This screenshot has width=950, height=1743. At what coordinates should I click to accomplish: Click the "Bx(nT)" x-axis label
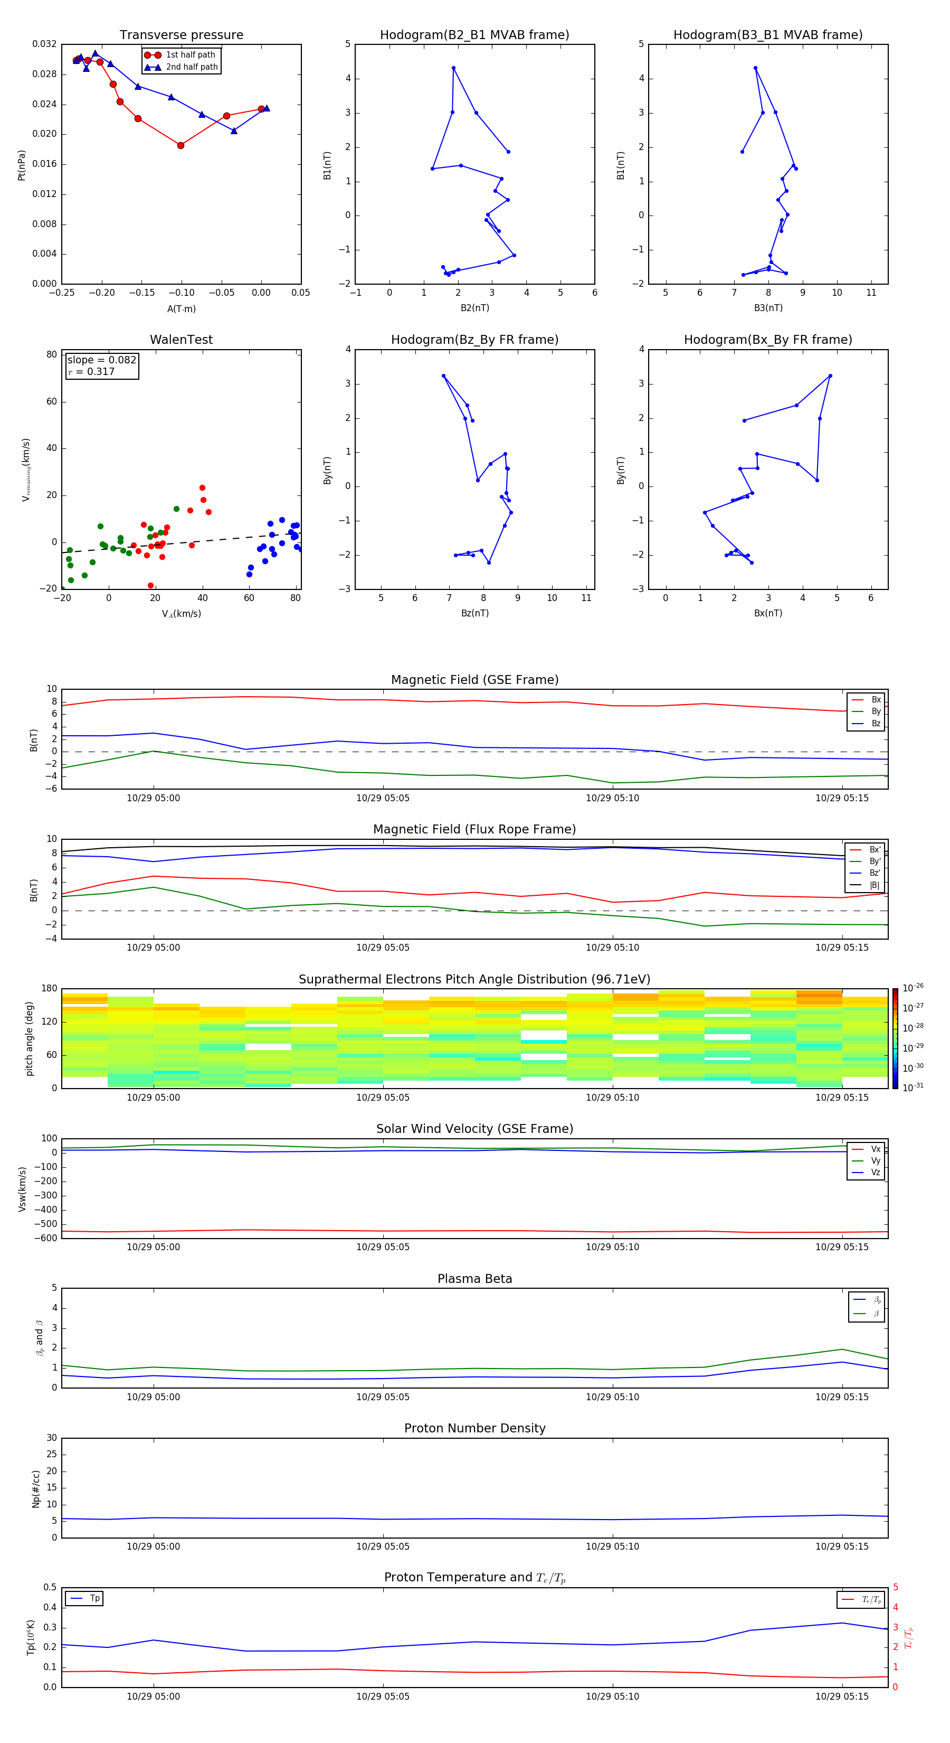(x=768, y=613)
